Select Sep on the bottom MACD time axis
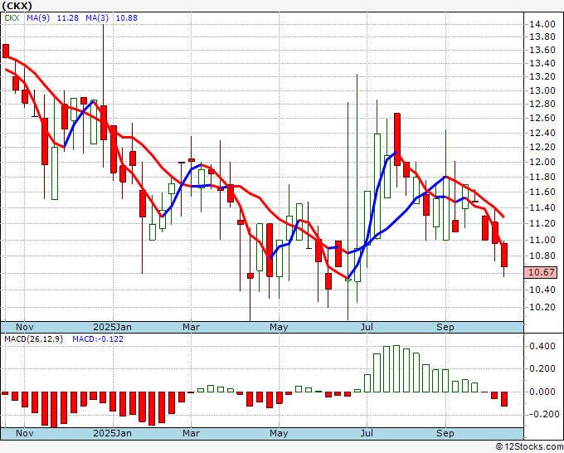Image resolution: width=564 pixels, height=453 pixels. (445, 433)
